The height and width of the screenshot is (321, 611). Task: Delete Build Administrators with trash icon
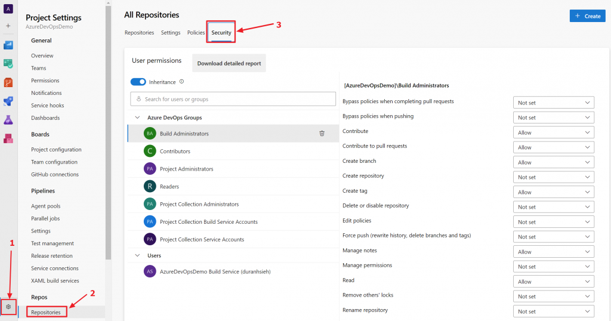pos(322,133)
